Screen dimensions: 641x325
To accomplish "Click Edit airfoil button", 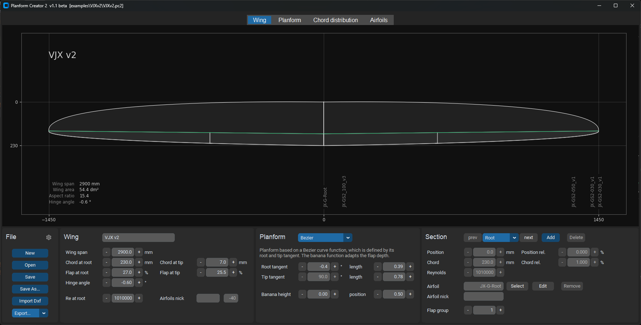I will (x=543, y=286).
